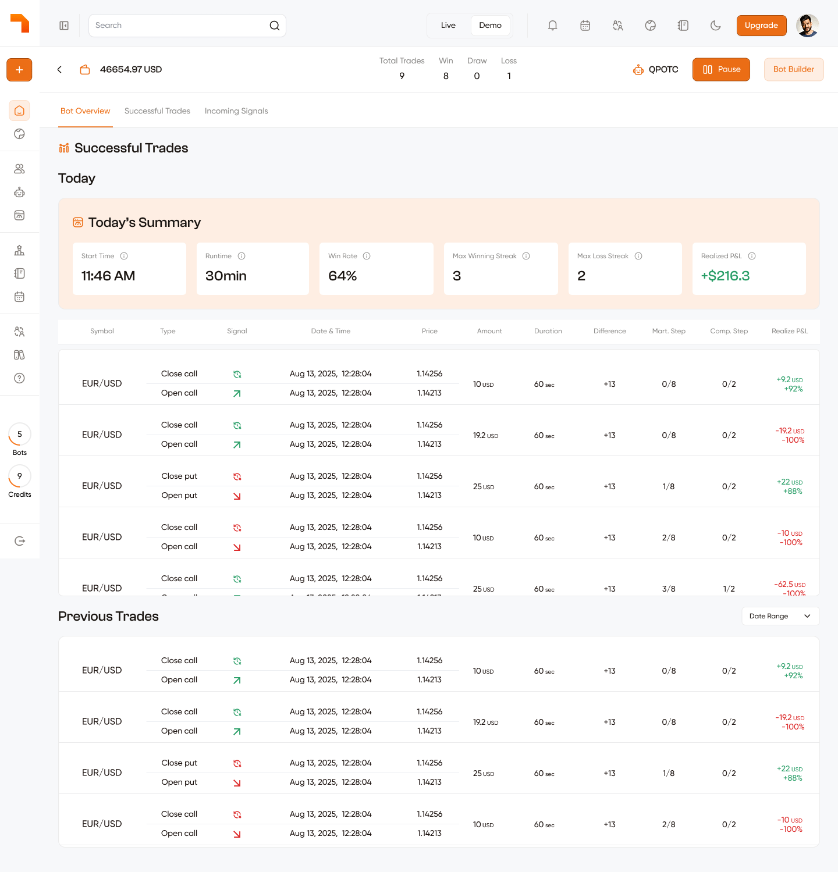Click the Symbol column header
Screen dimensions: 838x872
click(102, 331)
